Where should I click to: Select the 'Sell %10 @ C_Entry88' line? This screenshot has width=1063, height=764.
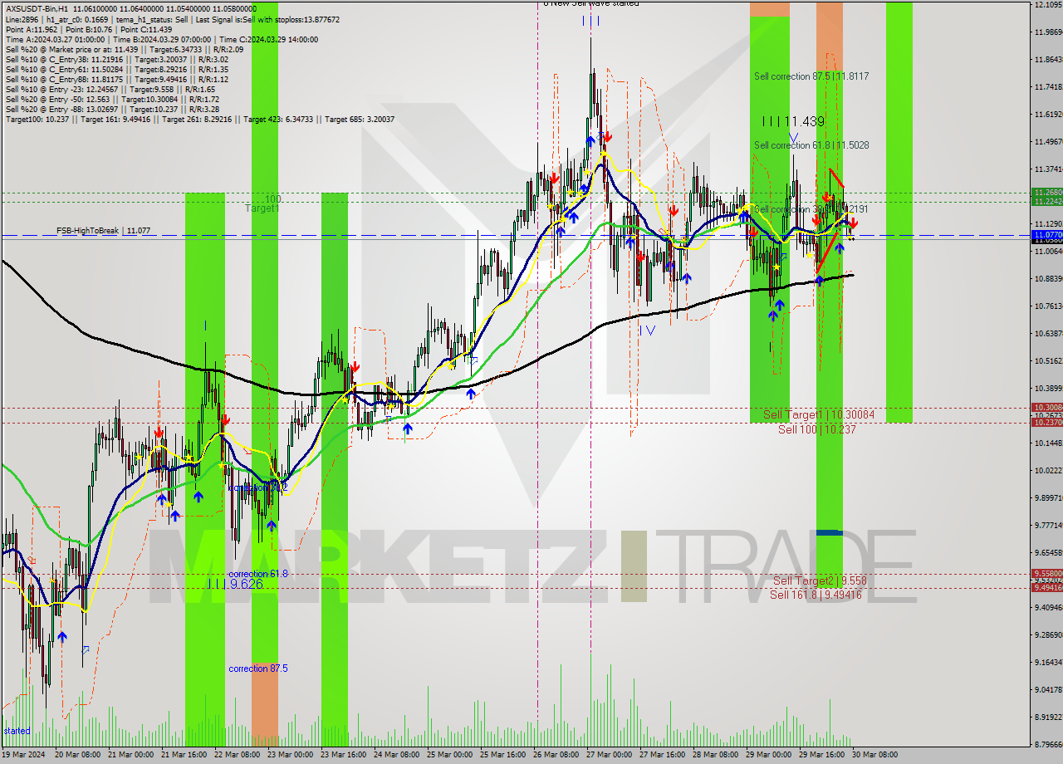point(116,79)
